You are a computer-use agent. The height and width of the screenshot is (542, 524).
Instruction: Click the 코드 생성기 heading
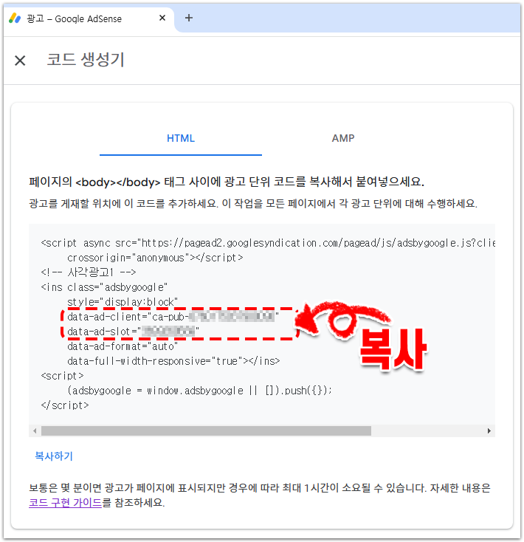coord(86,60)
